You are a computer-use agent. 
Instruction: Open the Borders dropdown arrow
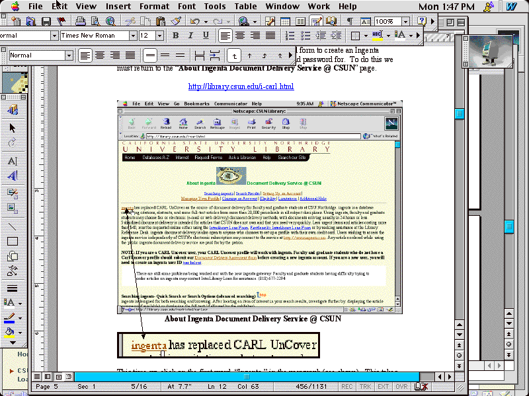(x=366, y=36)
